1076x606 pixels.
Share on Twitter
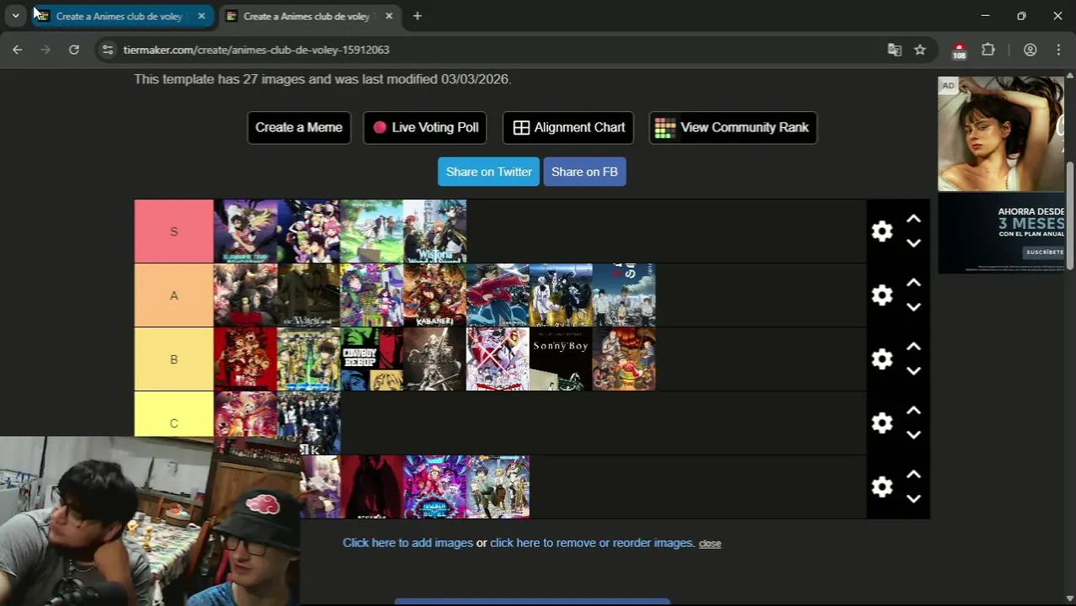(x=488, y=172)
